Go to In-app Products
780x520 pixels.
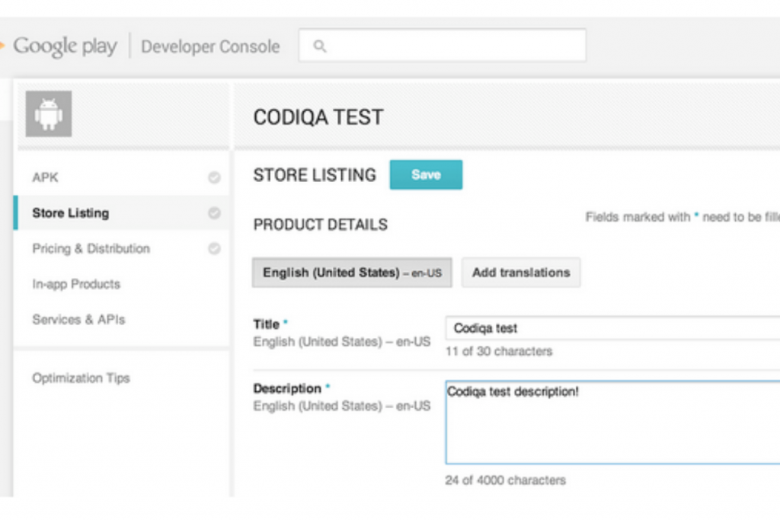[x=76, y=284]
